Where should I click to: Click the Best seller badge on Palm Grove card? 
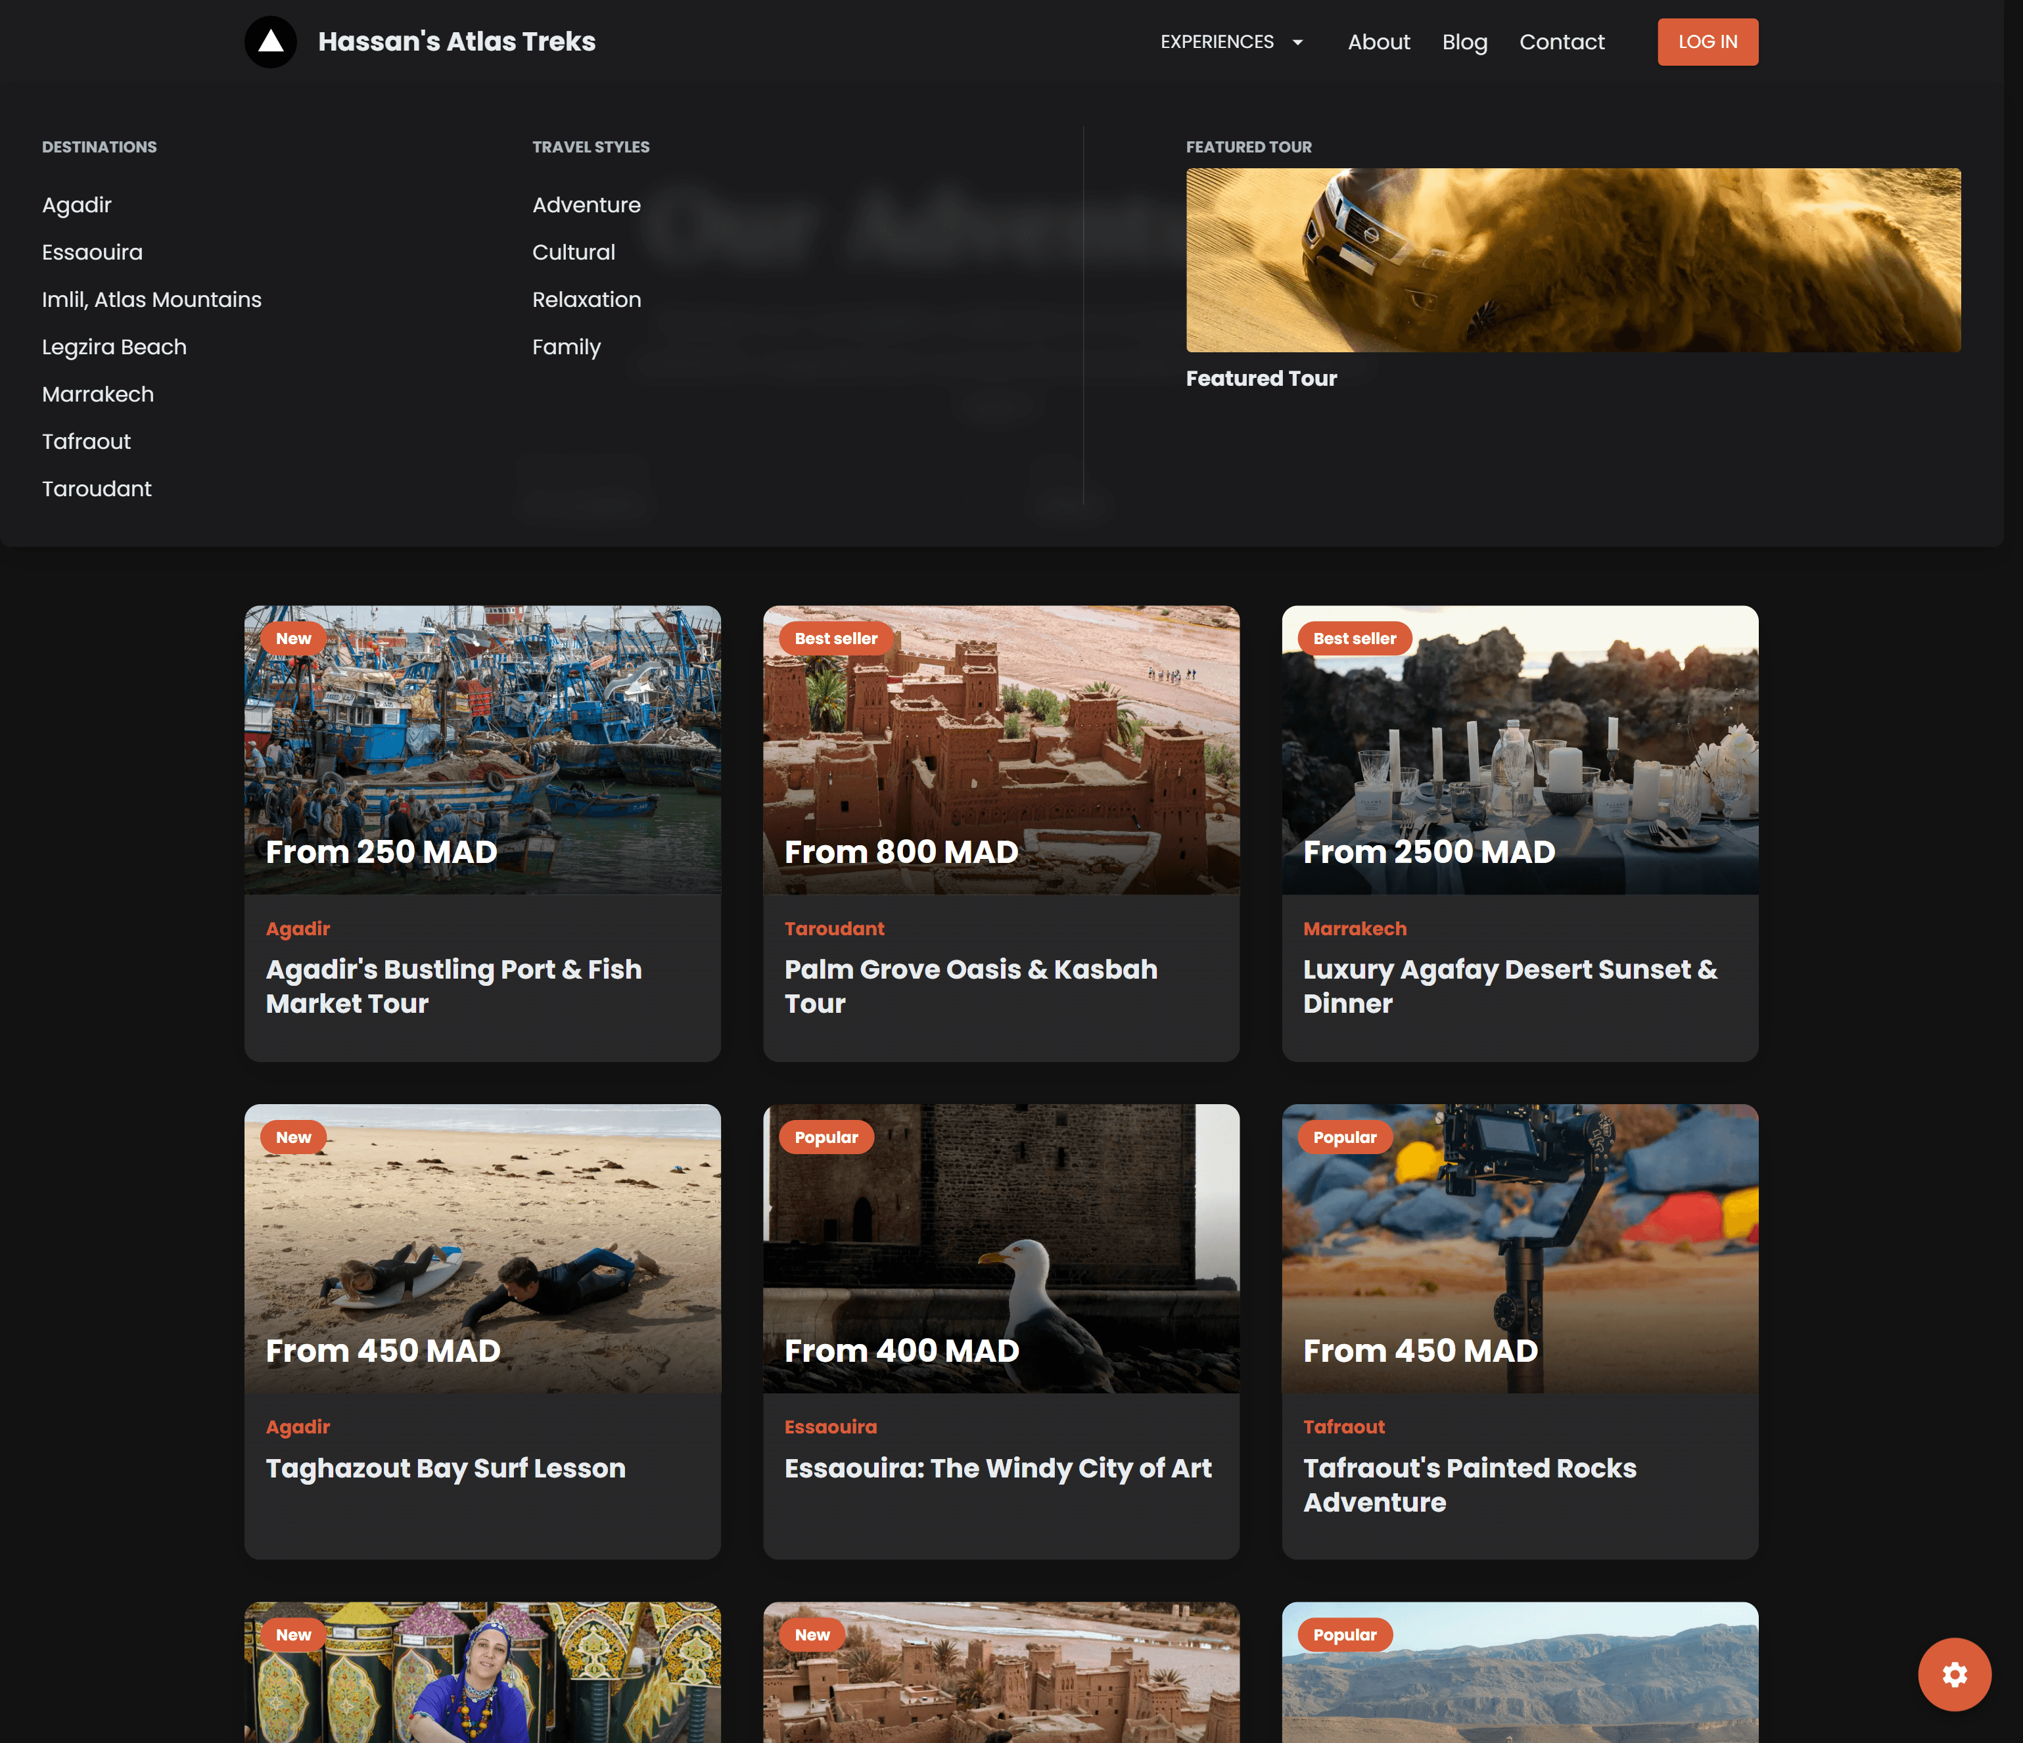(836, 639)
